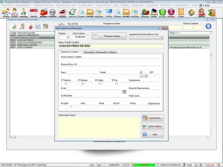Click the Pesquisar Compras button
This screenshot has height=167, width=223.
(109, 36)
